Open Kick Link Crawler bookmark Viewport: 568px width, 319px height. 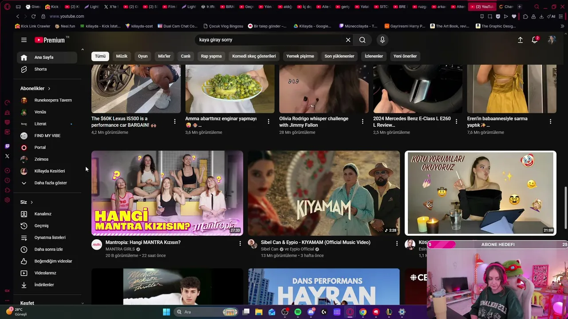tap(32, 26)
